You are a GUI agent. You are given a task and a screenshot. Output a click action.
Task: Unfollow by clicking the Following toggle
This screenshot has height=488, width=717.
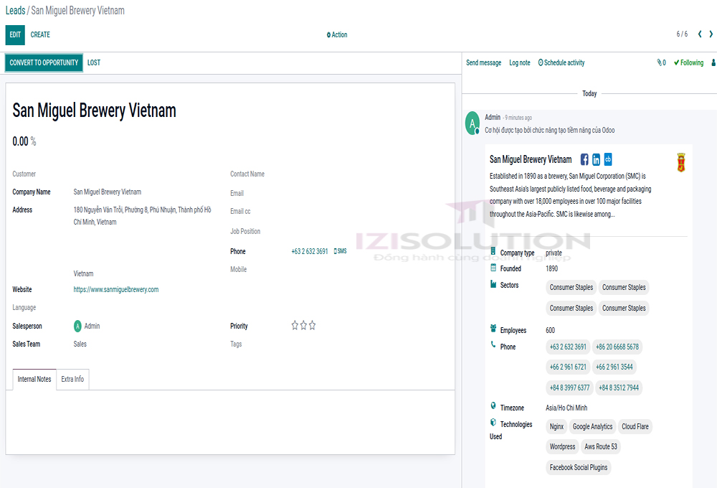coord(688,62)
